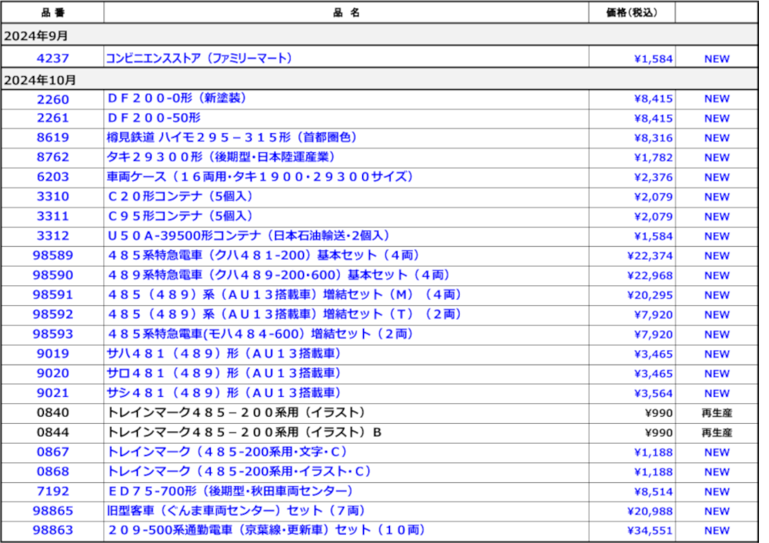Click product number 98591
Image resolution: width=769 pixels, height=543 pixels.
[x=52, y=295]
